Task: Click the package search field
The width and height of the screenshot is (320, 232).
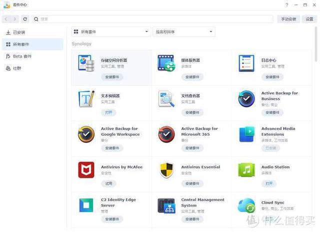Action: (x=152, y=19)
